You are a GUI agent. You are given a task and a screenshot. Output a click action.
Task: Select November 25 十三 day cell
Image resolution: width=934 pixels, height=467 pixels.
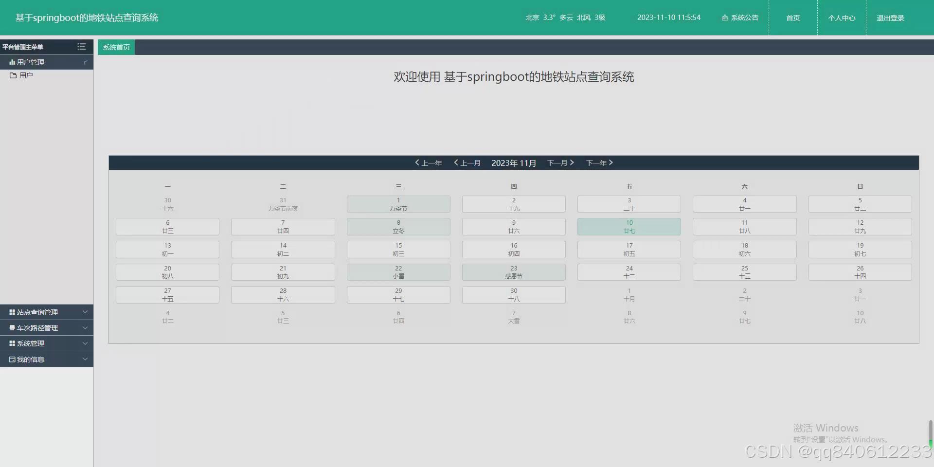pos(745,272)
